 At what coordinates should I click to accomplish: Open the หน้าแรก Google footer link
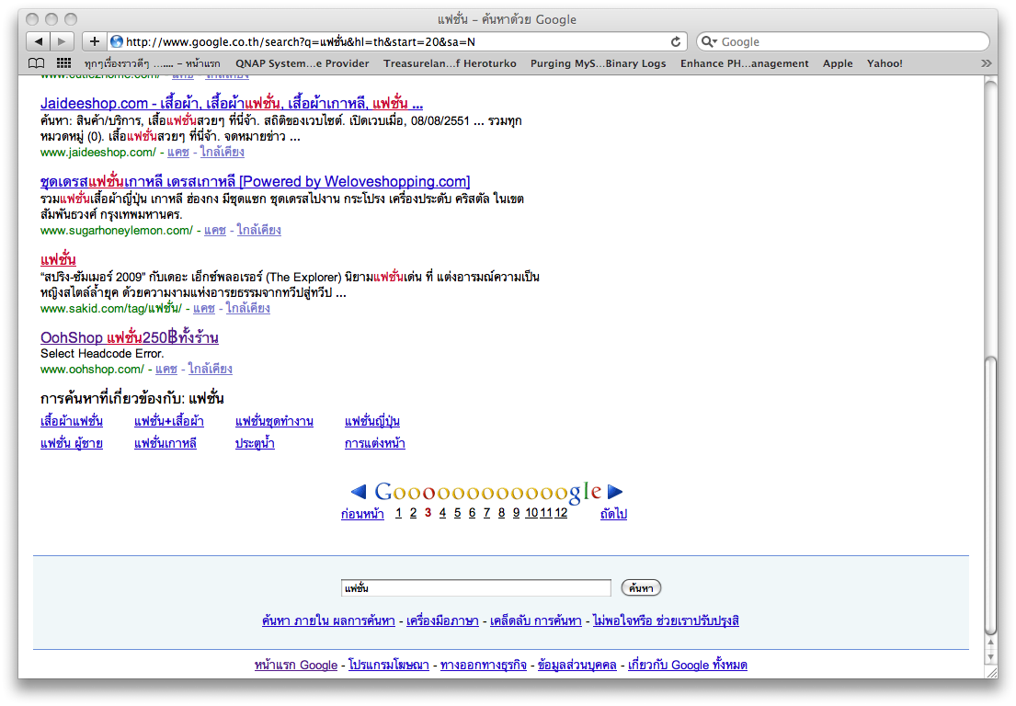tap(296, 666)
